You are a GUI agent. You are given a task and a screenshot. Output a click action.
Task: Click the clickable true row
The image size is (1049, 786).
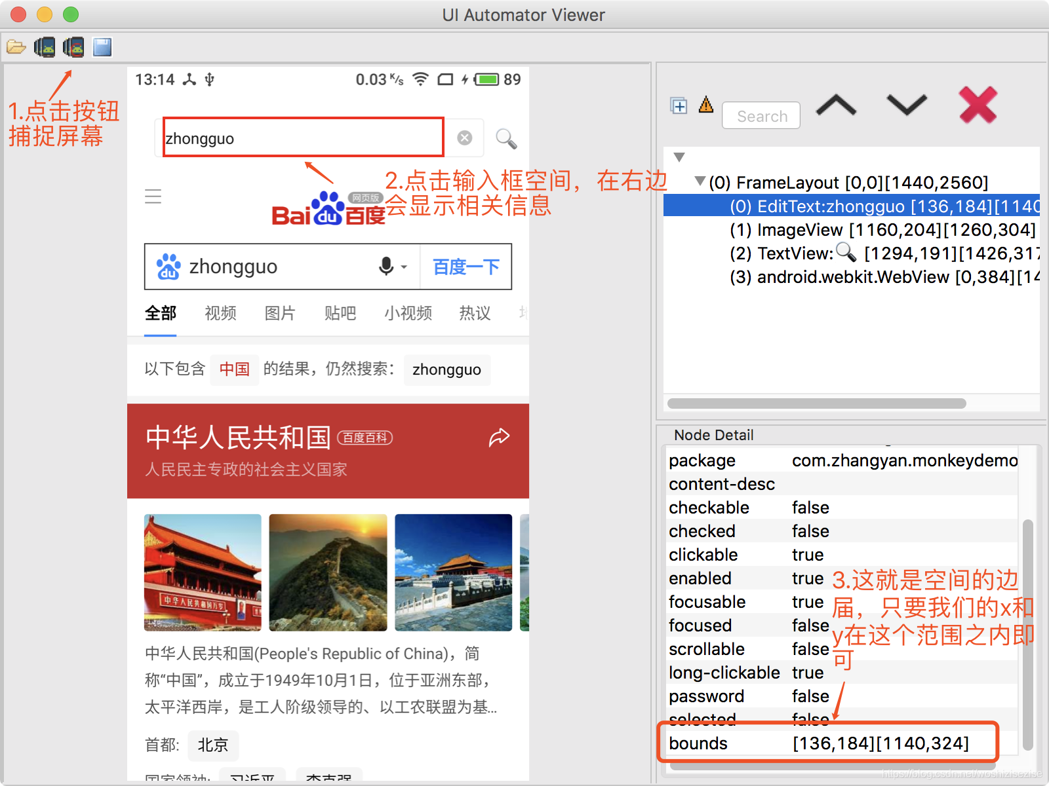click(842, 555)
